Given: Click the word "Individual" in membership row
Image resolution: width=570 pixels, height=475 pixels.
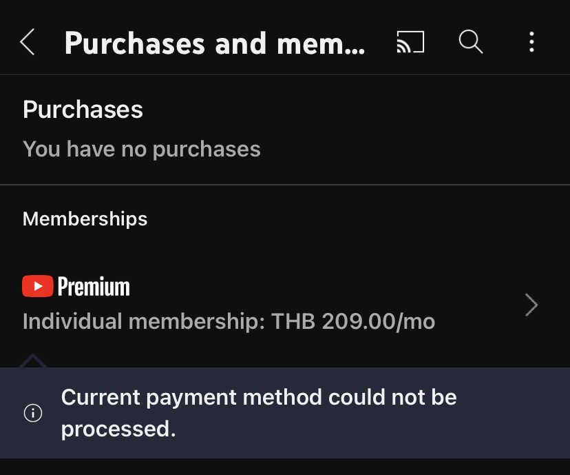Looking at the screenshot, I should [x=72, y=321].
